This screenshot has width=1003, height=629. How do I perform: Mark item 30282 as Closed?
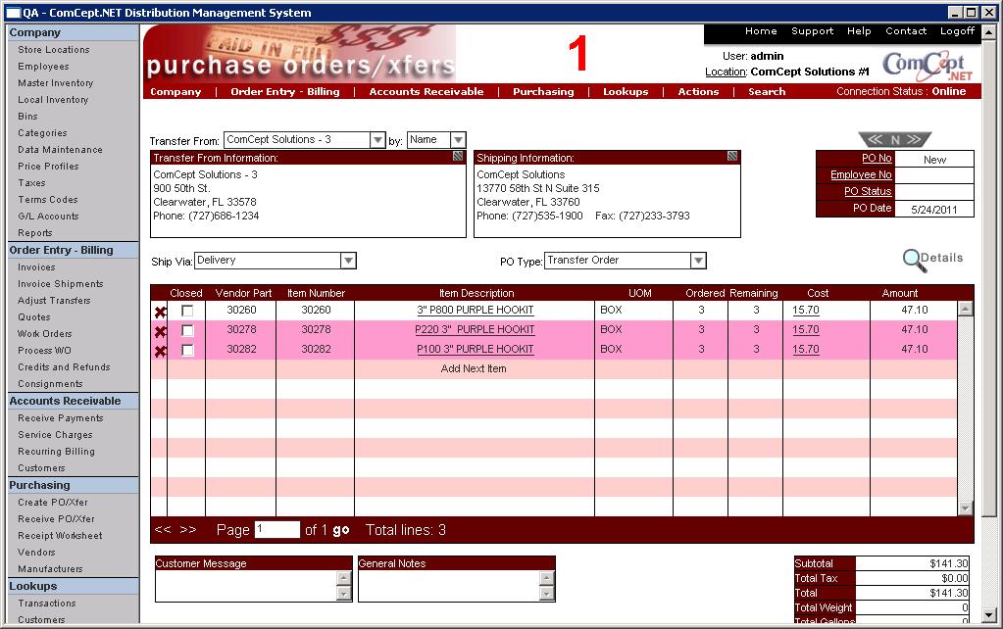(x=187, y=350)
